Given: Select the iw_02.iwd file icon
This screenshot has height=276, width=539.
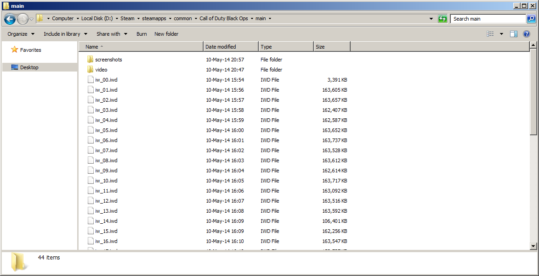Looking at the screenshot, I should (x=91, y=100).
